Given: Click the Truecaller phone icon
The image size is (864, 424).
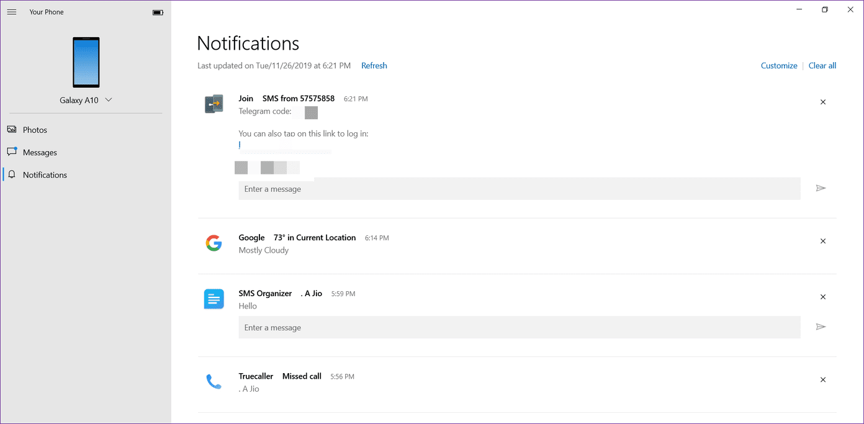Looking at the screenshot, I should pos(214,381).
